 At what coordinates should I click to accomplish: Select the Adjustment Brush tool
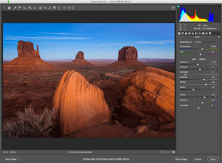50,8
